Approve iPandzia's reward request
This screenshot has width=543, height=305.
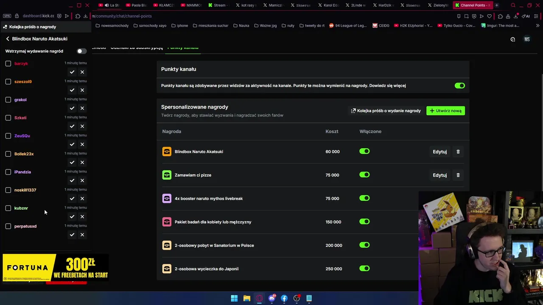[x=72, y=180]
